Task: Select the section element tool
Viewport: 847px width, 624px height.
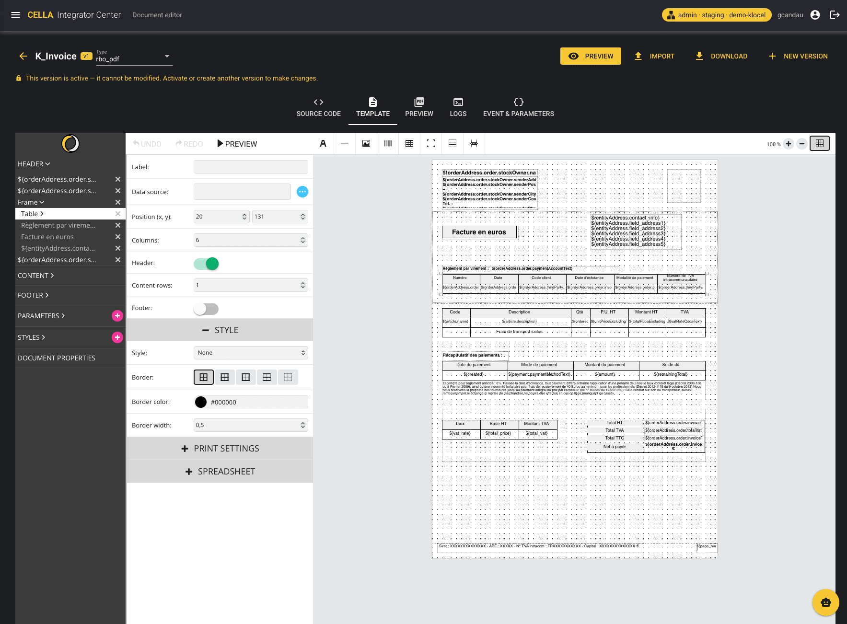Action: click(x=453, y=143)
